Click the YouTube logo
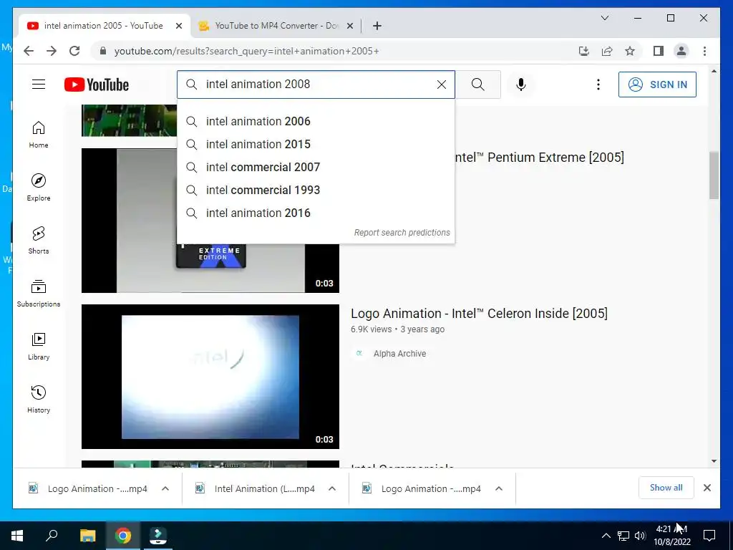The image size is (733, 550). tap(97, 85)
